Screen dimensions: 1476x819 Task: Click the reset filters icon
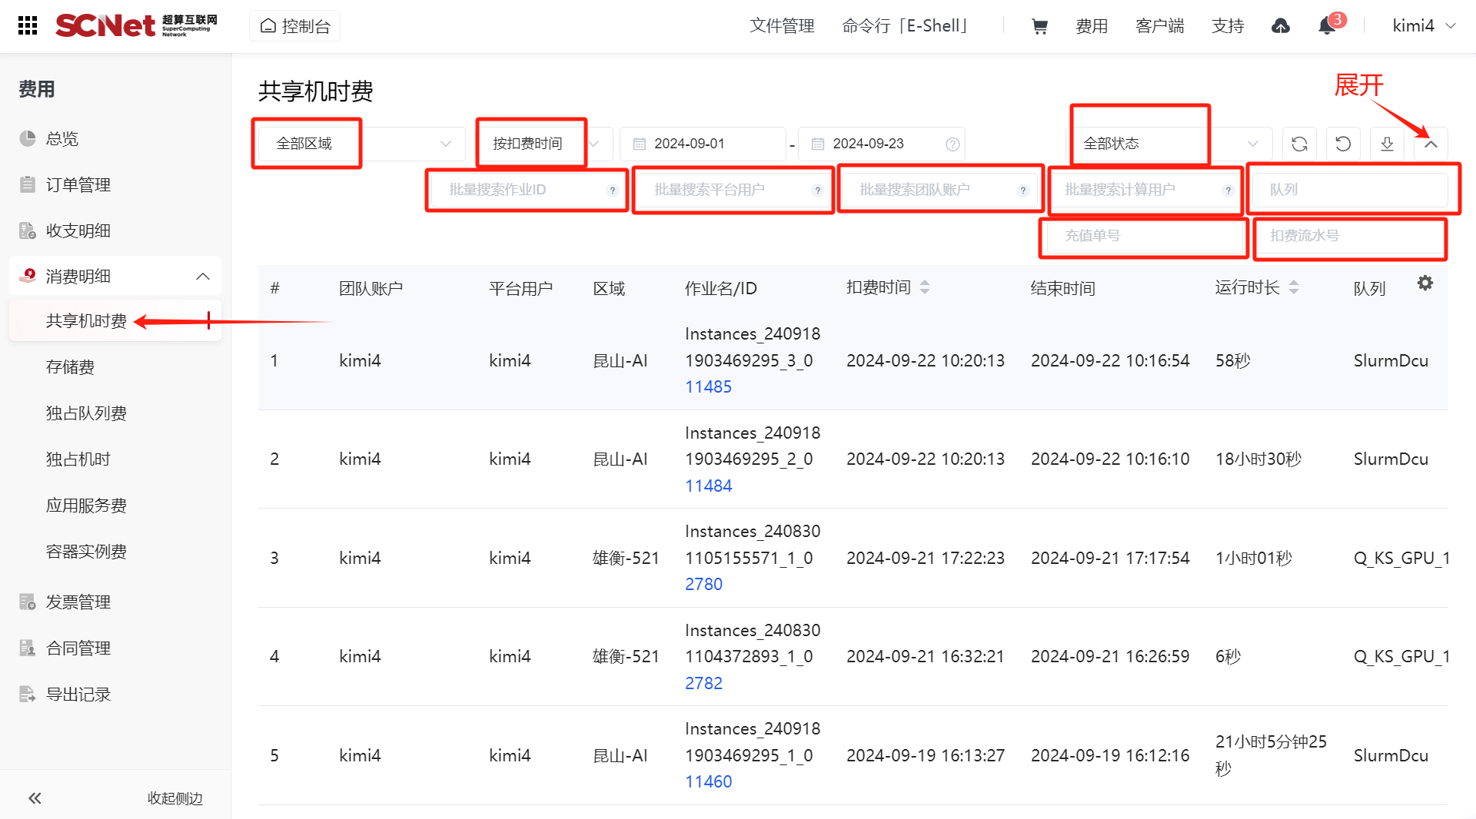click(x=1343, y=144)
